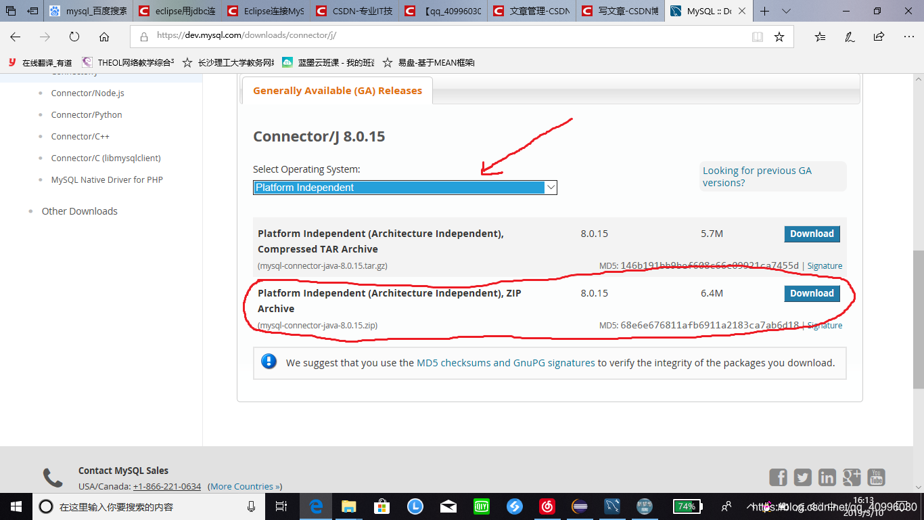This screenshot has width=924, height=520.
Task: Open the 蓝墨云班课 bookmark
Action: 328,62
